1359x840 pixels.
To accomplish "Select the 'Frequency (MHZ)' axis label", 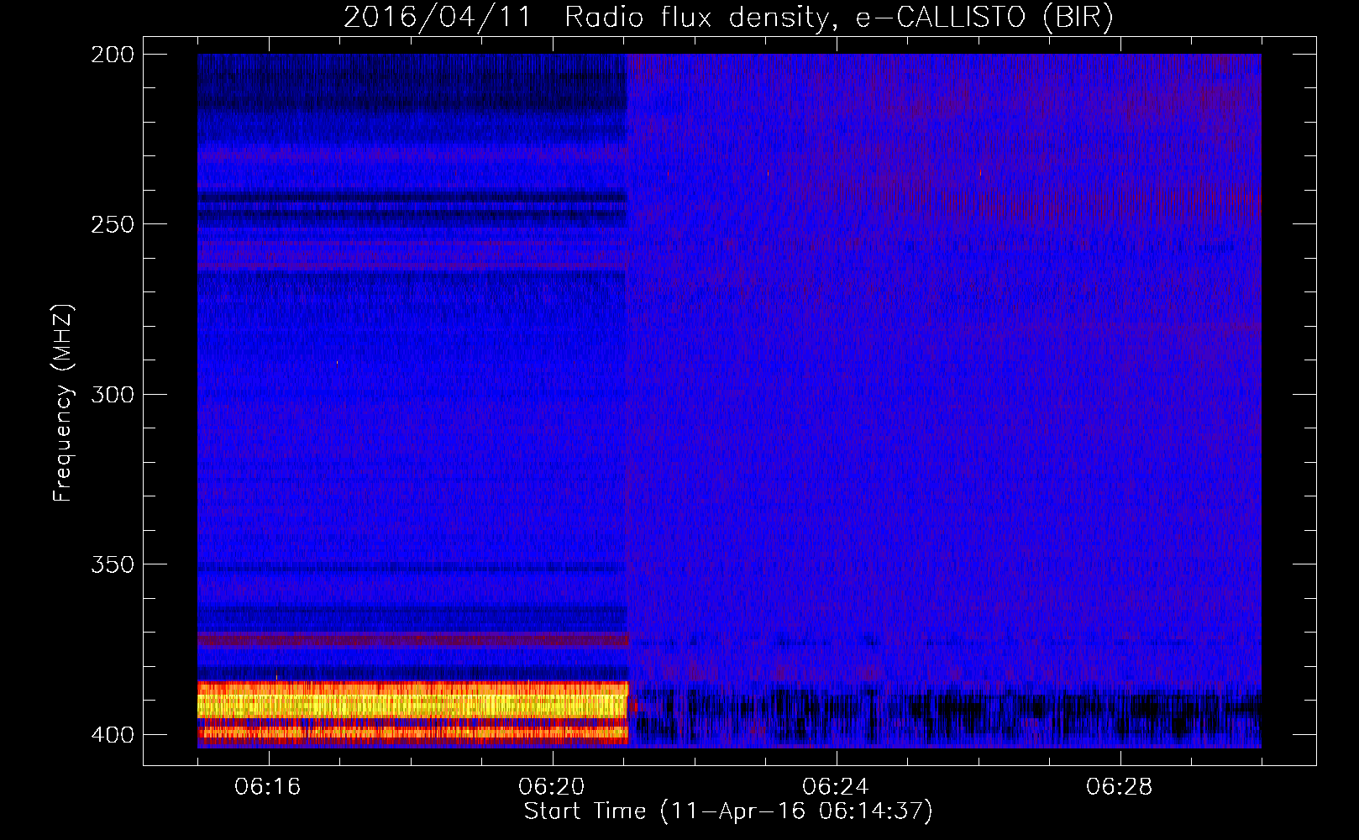I will point(63,403).
